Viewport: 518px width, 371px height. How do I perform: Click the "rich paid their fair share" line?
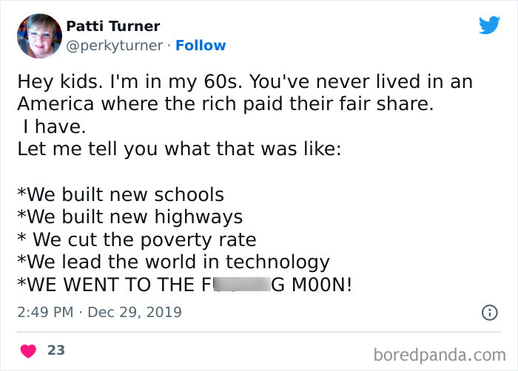(223, 103)
